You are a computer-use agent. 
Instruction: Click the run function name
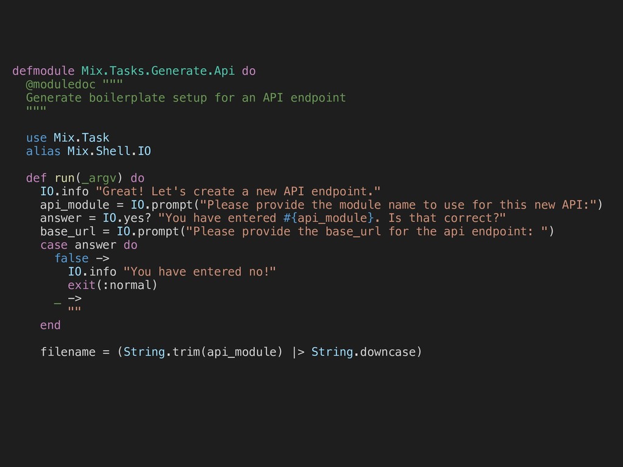click(64, 178)
